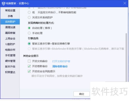
Task: Close the 设置中心 window
Action: click(125, 3)
